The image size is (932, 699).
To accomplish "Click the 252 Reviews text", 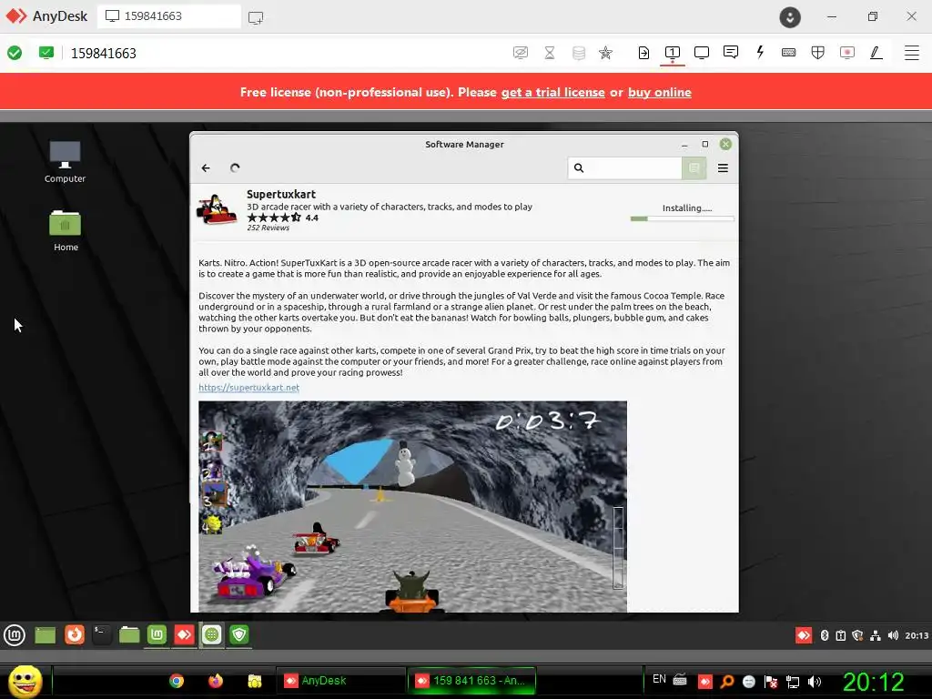I will (268, 228).
